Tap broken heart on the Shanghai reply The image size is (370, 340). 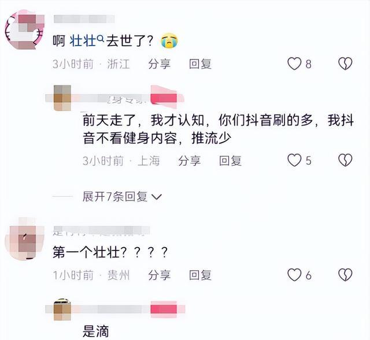(x=345, y=160)
